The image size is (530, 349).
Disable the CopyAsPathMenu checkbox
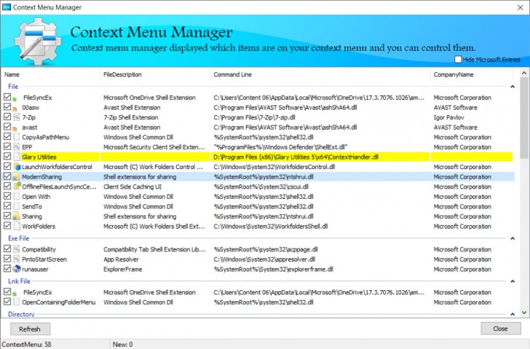pos(7,137)
